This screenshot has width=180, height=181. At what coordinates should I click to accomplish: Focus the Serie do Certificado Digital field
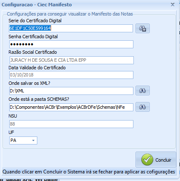click(x=71, y=28)
